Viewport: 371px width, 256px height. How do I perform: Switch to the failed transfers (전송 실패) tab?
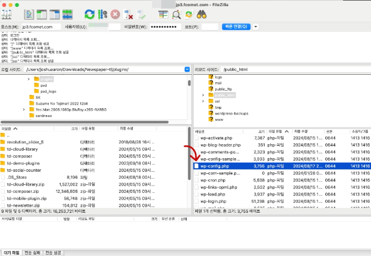[32, 253]
